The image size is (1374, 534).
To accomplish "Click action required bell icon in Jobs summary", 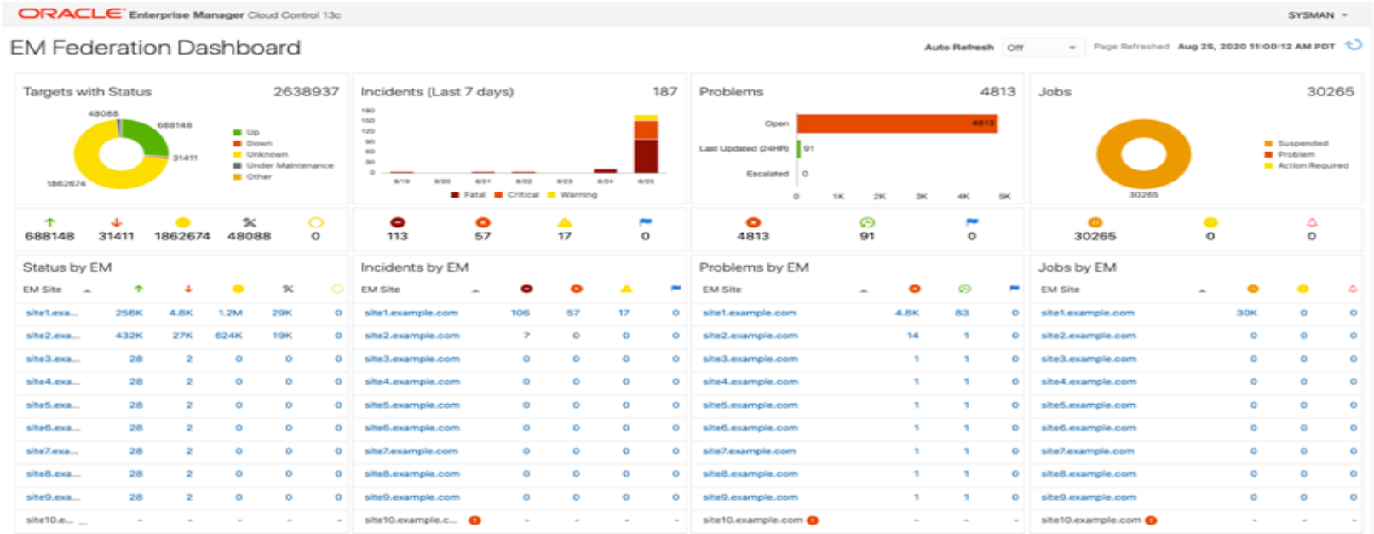I will click(1312, 222).
